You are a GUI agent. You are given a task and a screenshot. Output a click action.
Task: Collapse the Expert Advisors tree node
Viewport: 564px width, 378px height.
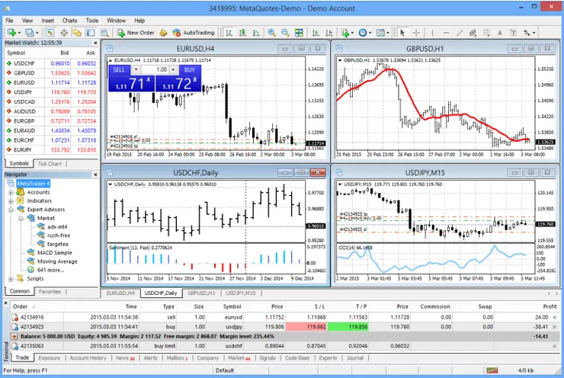point(11,210)
